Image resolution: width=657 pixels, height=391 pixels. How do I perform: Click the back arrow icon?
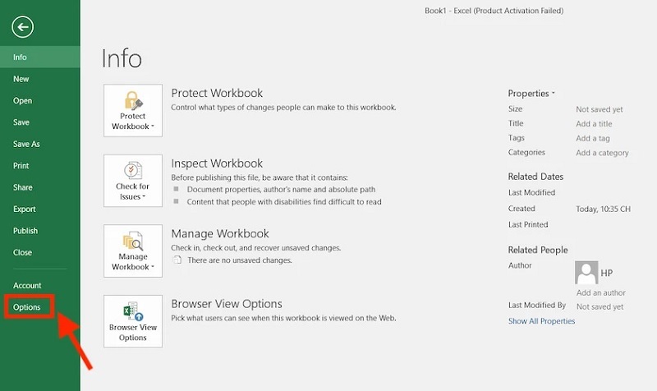(23, 28)
